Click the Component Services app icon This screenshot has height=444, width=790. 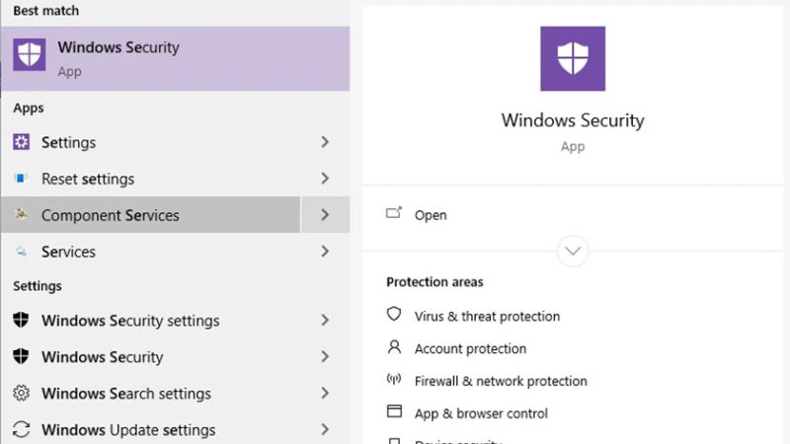click(x=21, y=214)
